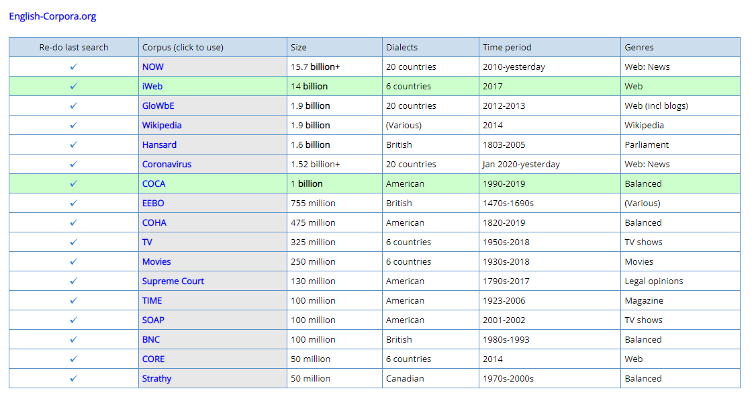Click the 'Time period' column header
754x397 pixels.
pos(550,47)
